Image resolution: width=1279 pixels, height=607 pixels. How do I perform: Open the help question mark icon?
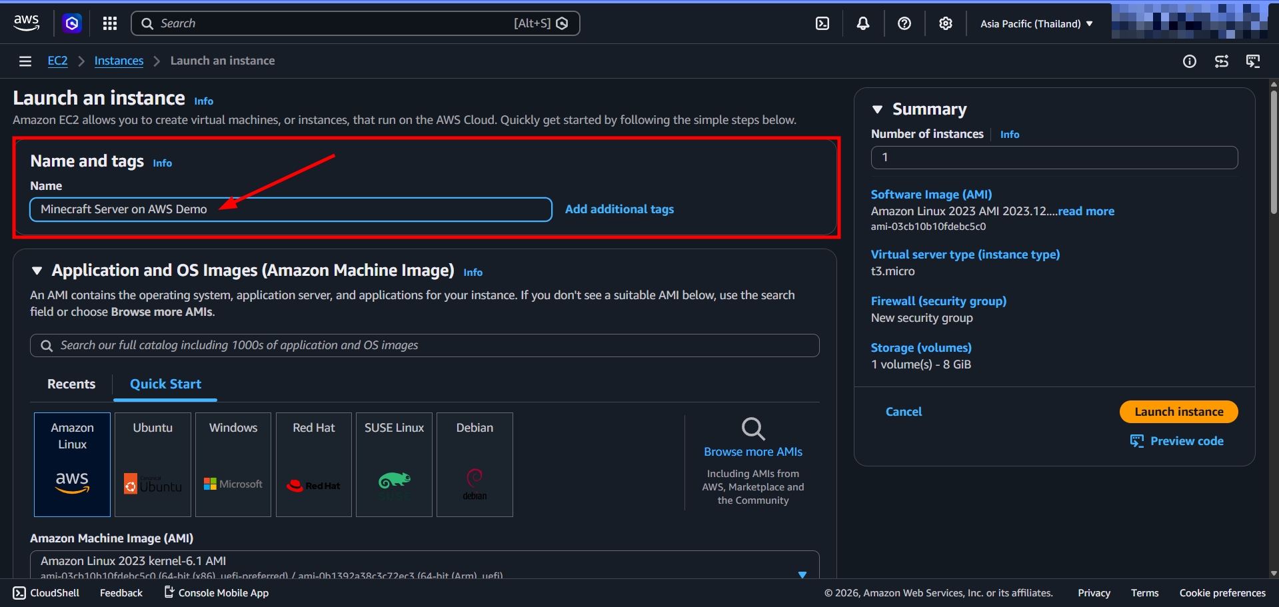coord(904,23)
